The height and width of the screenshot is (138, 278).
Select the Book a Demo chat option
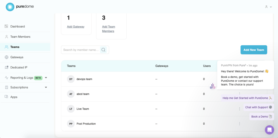[x=261, y=117]
